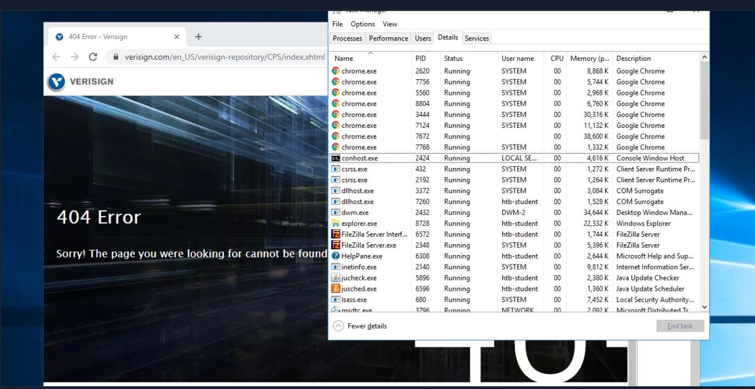Click the Verisign logo on the page
Image resolution: width=755 pixels, height=389 pixels.
point(81,82)
